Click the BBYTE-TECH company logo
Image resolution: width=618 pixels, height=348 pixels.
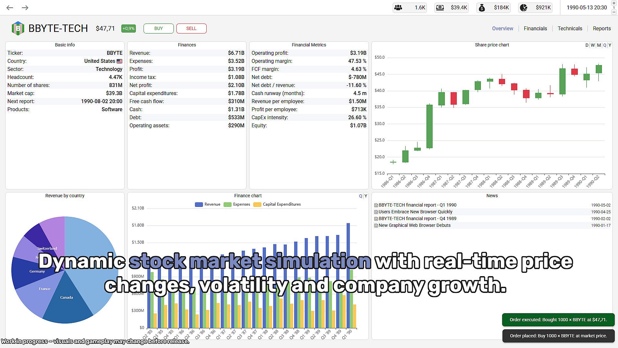(18, 28)
